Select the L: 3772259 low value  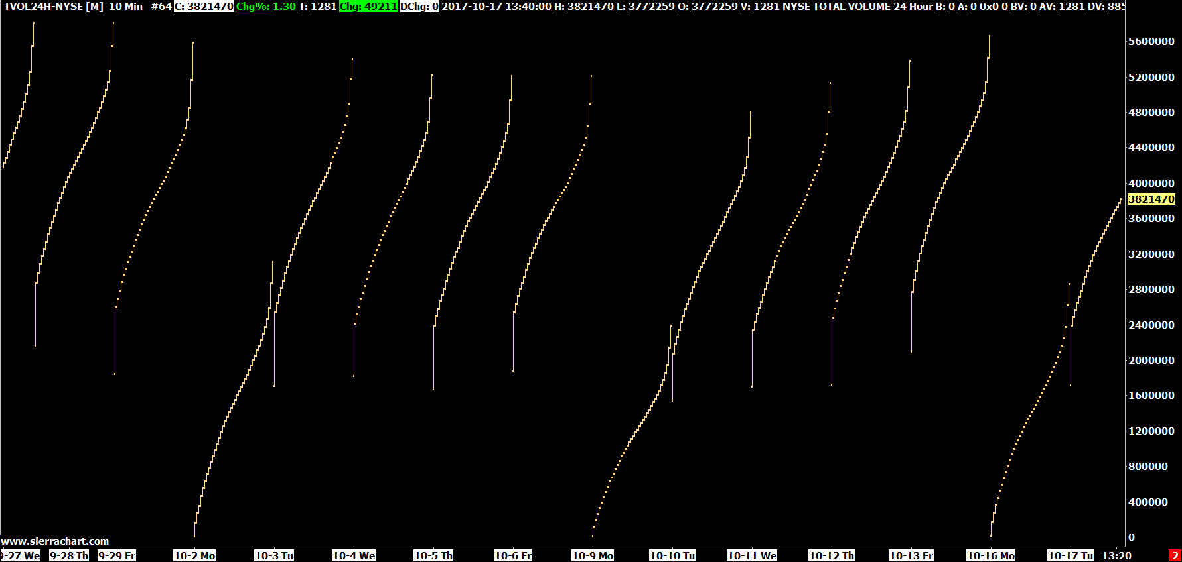point(646,7)
